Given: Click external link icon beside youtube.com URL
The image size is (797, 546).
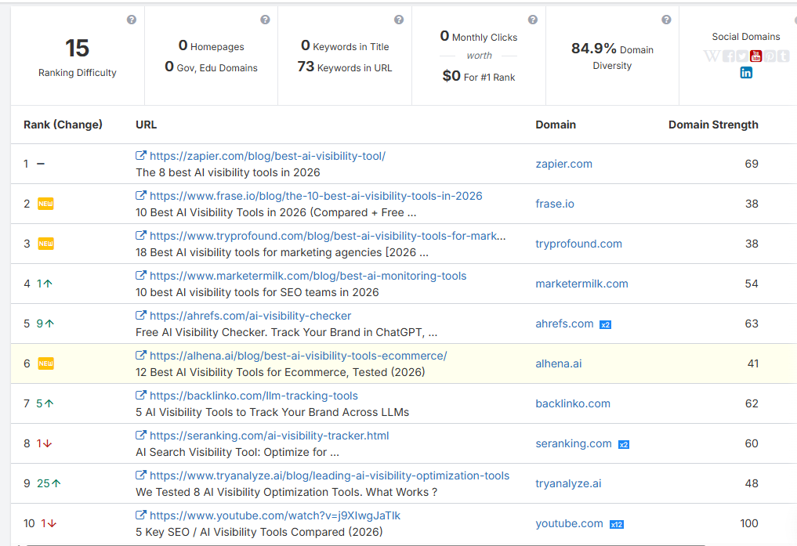Looking at the screenshot, I should (141, 515).
